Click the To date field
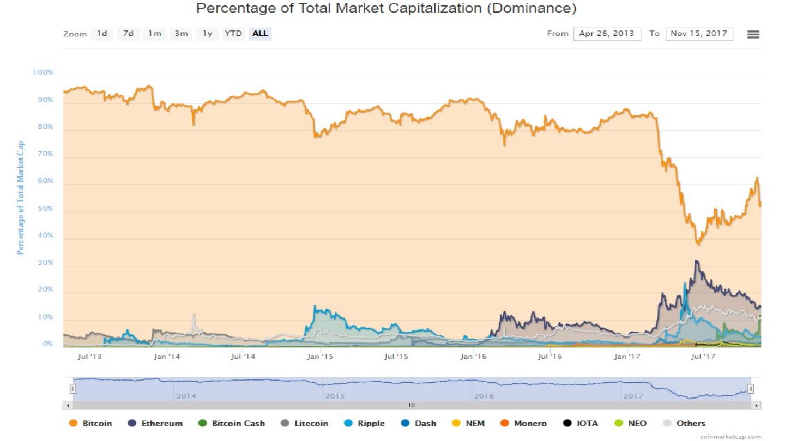785x441 pixels. pos(699,34)
